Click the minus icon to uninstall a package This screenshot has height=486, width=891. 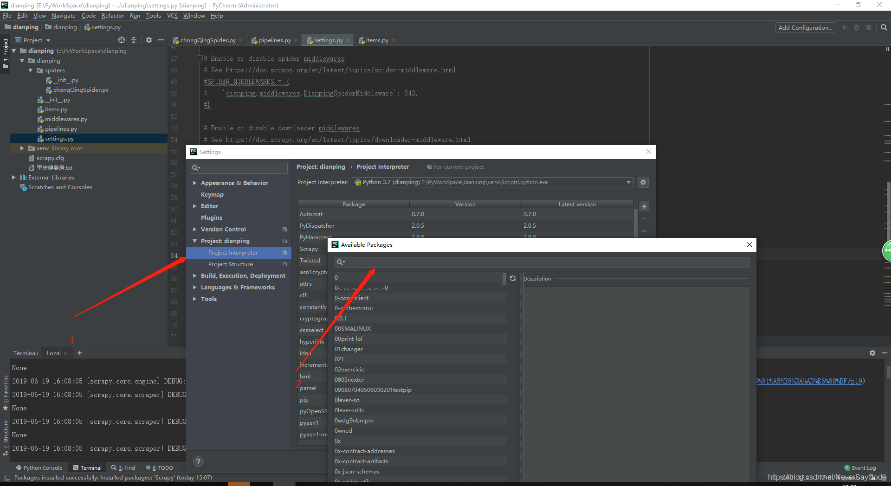(644, 218)
